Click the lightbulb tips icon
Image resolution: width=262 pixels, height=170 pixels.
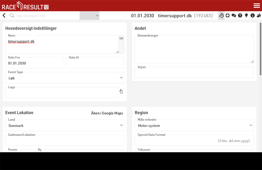coord(246,16)
